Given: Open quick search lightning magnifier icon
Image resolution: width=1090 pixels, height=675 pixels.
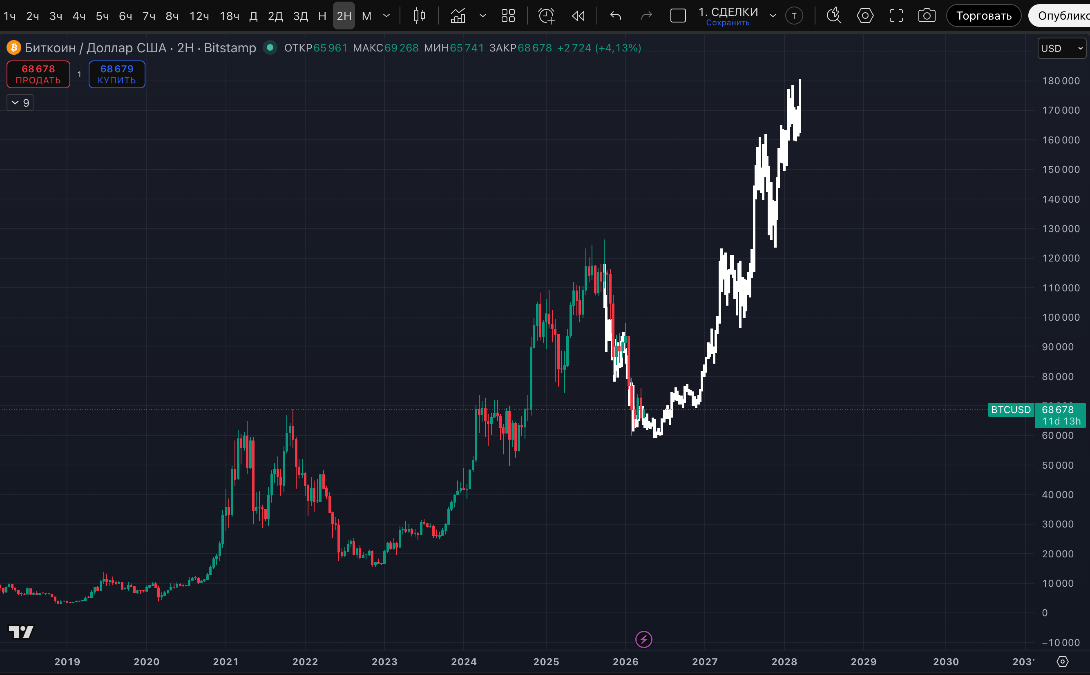Looking at the screenshot, I should (834, 16).
